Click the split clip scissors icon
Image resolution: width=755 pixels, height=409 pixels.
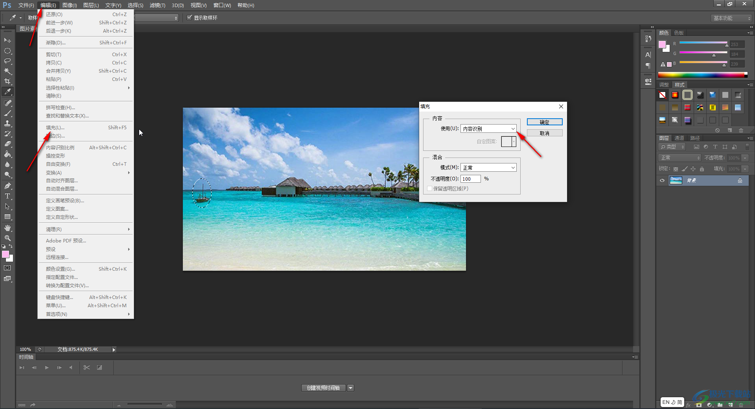[87, 367]
